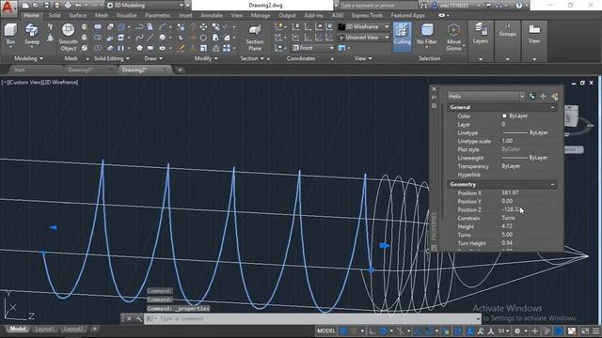This screenshot has width=602, height=338.
Task: Click the Turns value 5.00
Action: pyautogui.click(x=507, y=235)
